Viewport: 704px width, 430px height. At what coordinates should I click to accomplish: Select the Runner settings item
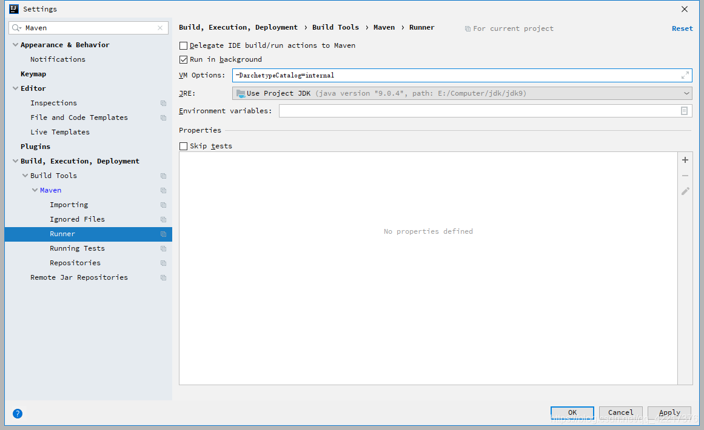(89, 234)
